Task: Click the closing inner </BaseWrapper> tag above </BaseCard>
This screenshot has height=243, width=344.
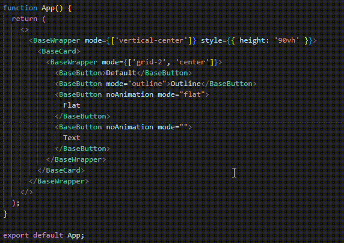Action: click(x=76, y=159)
